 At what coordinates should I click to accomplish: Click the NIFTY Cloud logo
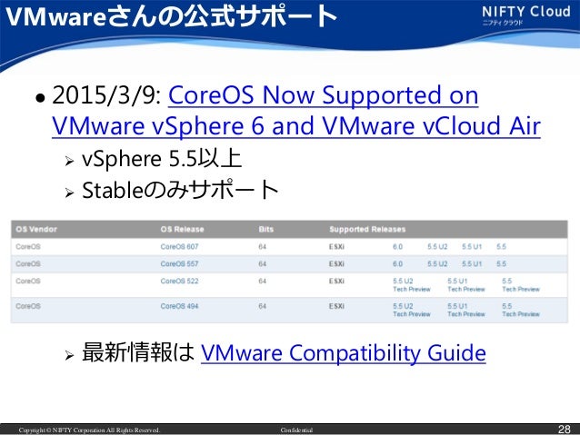[x=526, y=15]
